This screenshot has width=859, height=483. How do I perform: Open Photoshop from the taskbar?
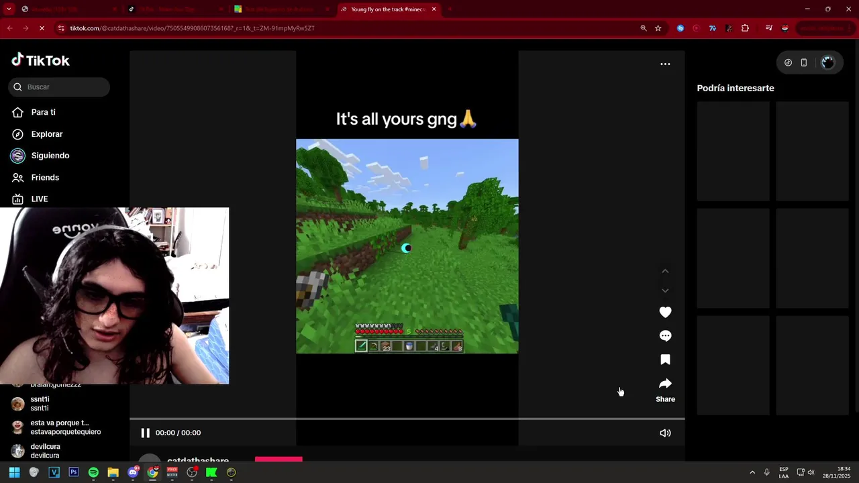click(x=74, y=472)
